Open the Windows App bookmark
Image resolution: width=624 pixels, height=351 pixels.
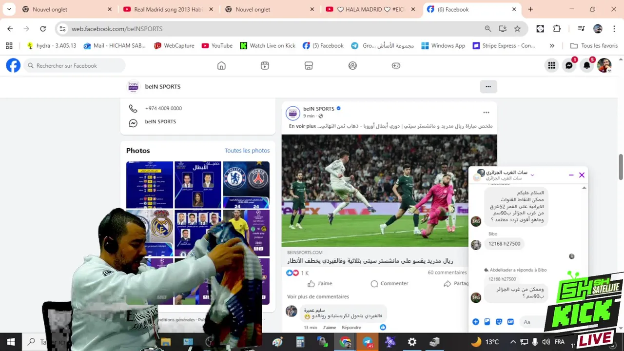pyautogui.click(x=443, y=45)
